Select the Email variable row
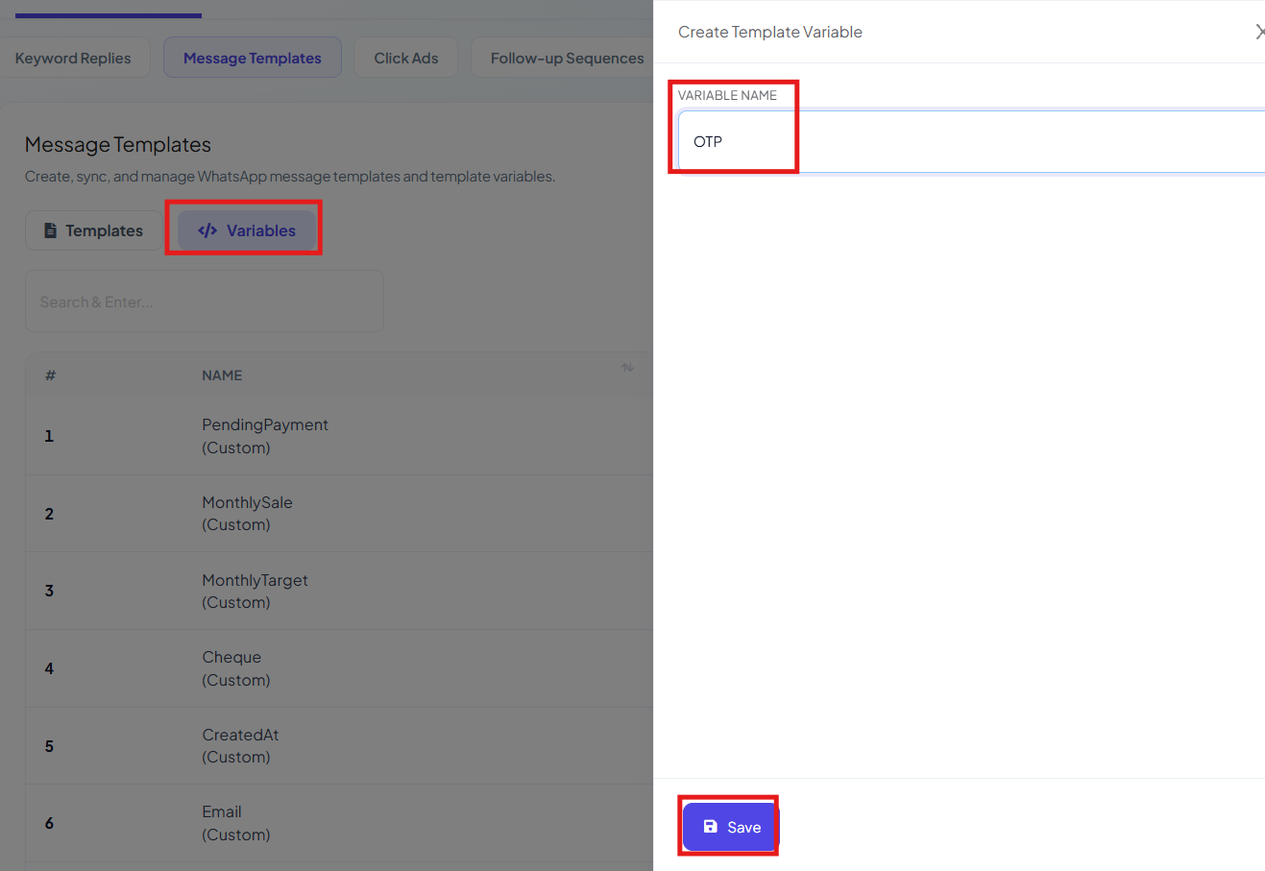1265x871 pixels. point(339,823)
